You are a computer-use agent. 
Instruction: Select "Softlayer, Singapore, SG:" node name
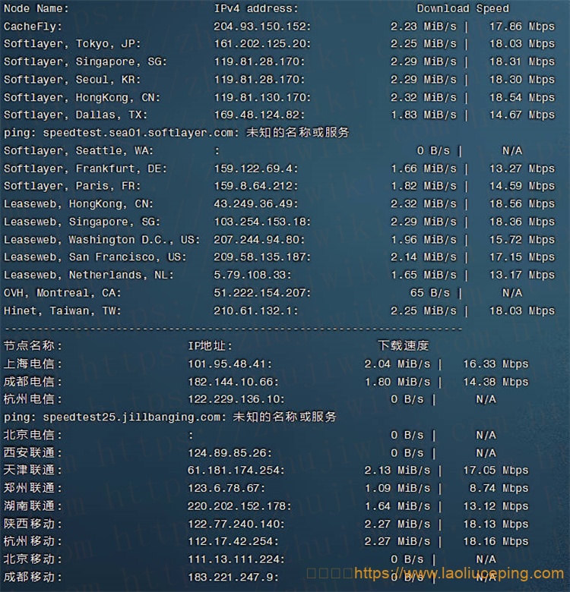[85, 61]
